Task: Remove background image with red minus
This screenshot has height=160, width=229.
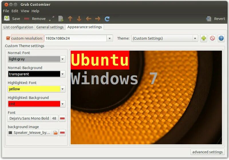Action: 62,133
